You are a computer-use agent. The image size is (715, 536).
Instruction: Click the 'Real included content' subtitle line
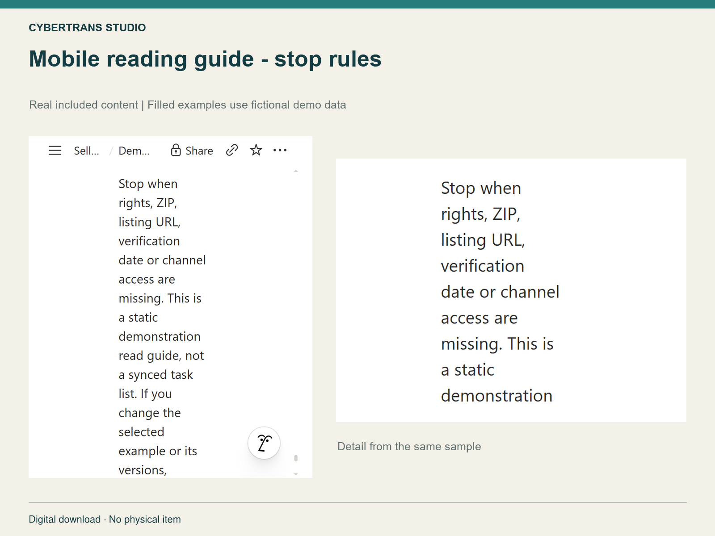point(188,105)
